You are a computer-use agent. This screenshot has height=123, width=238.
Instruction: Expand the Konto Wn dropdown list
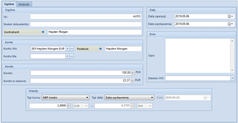68,49
